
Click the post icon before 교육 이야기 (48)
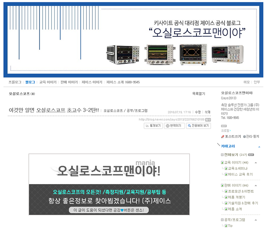(222, 163)
